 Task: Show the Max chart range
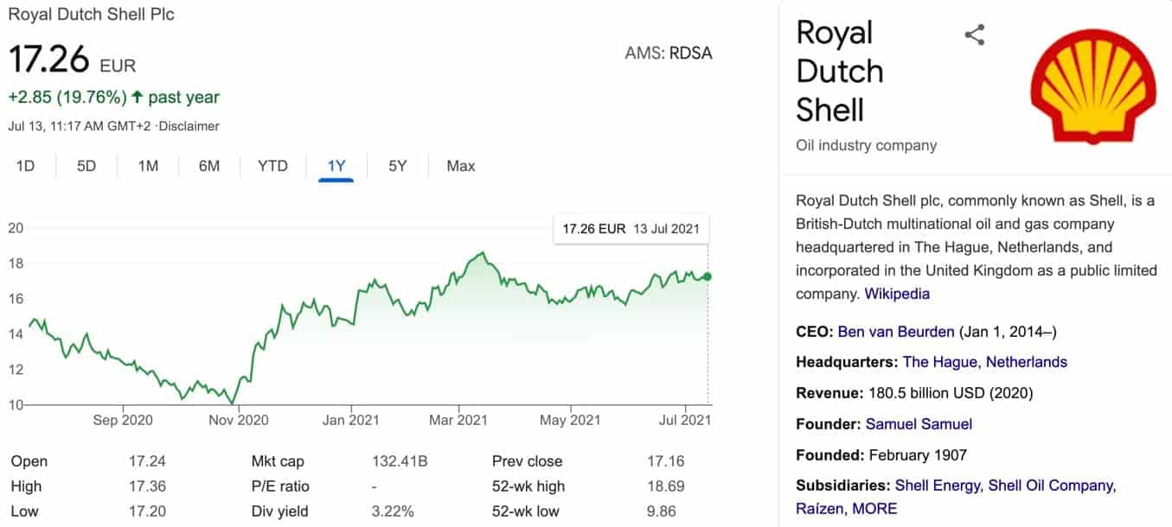[x=461, y=166]
